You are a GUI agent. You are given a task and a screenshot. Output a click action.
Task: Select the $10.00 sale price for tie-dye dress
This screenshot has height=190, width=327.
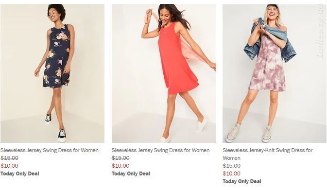pos(231,173)
